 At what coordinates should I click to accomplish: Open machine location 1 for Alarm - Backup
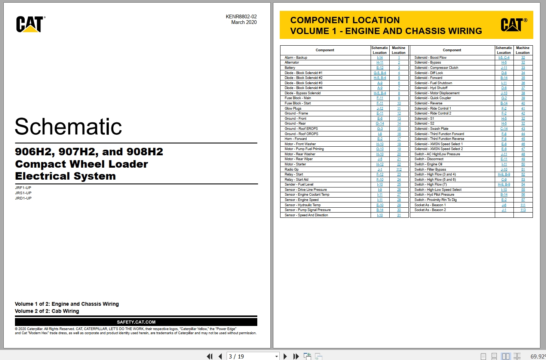(399, 58)
